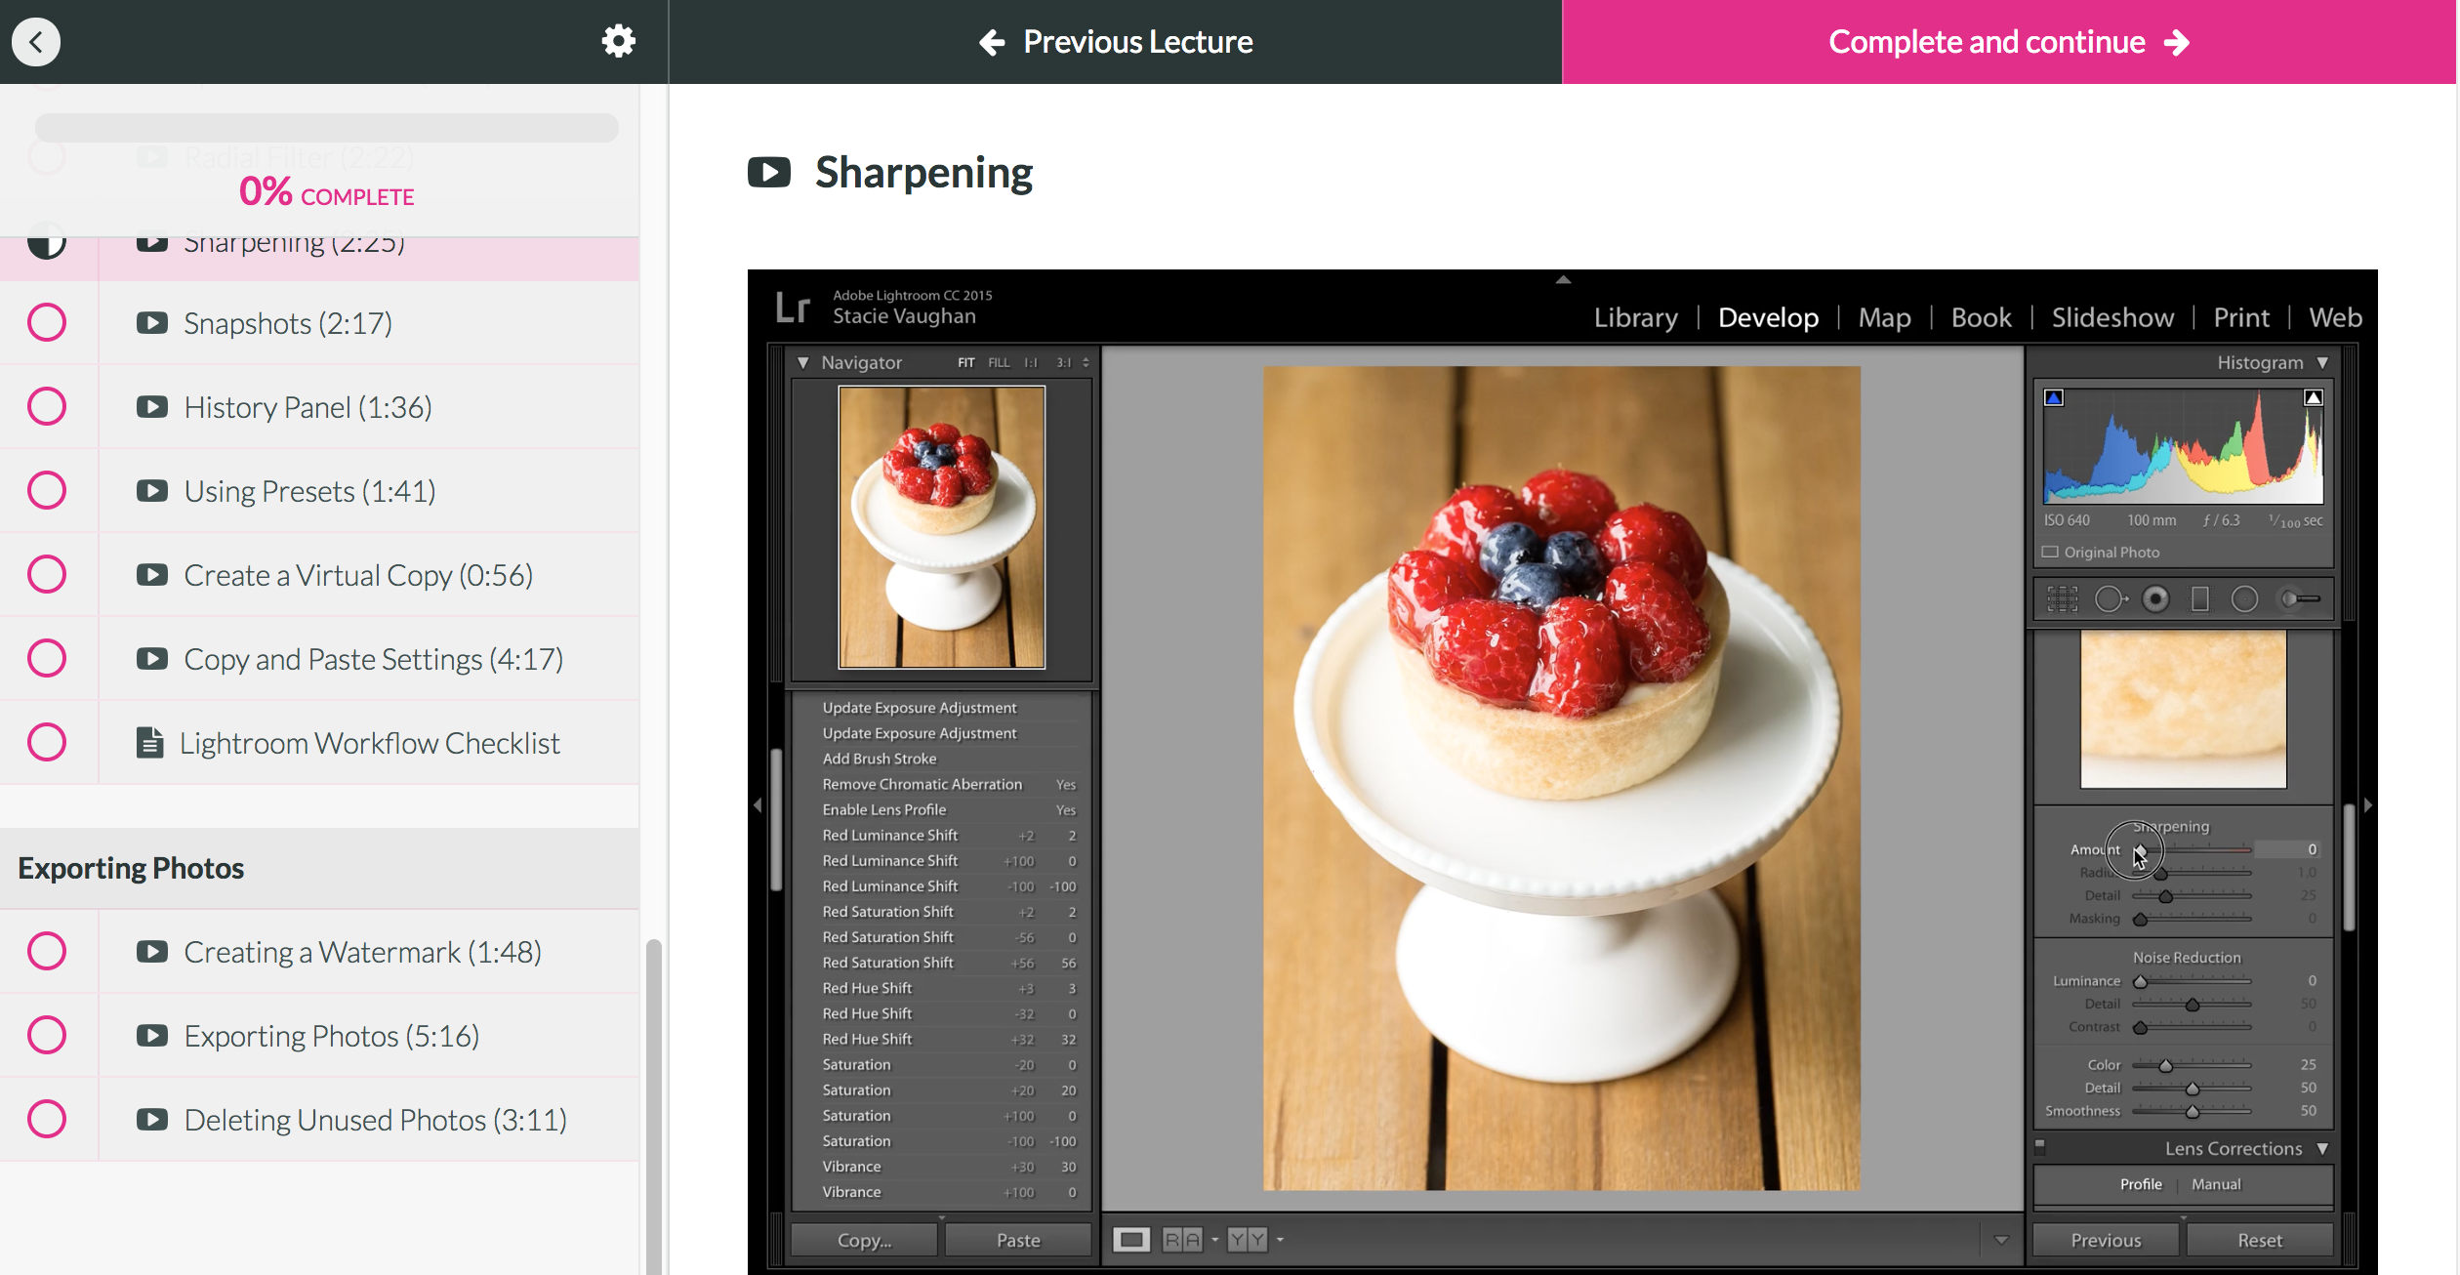Image resolution: width=2460 pixels, height=1275 pixels.
Task: Mark Using Presets completion circle
Action: (x=47, y=490)
